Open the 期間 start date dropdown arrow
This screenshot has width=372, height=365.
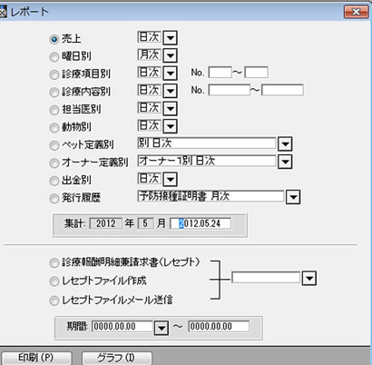click(x=161, y=328)
